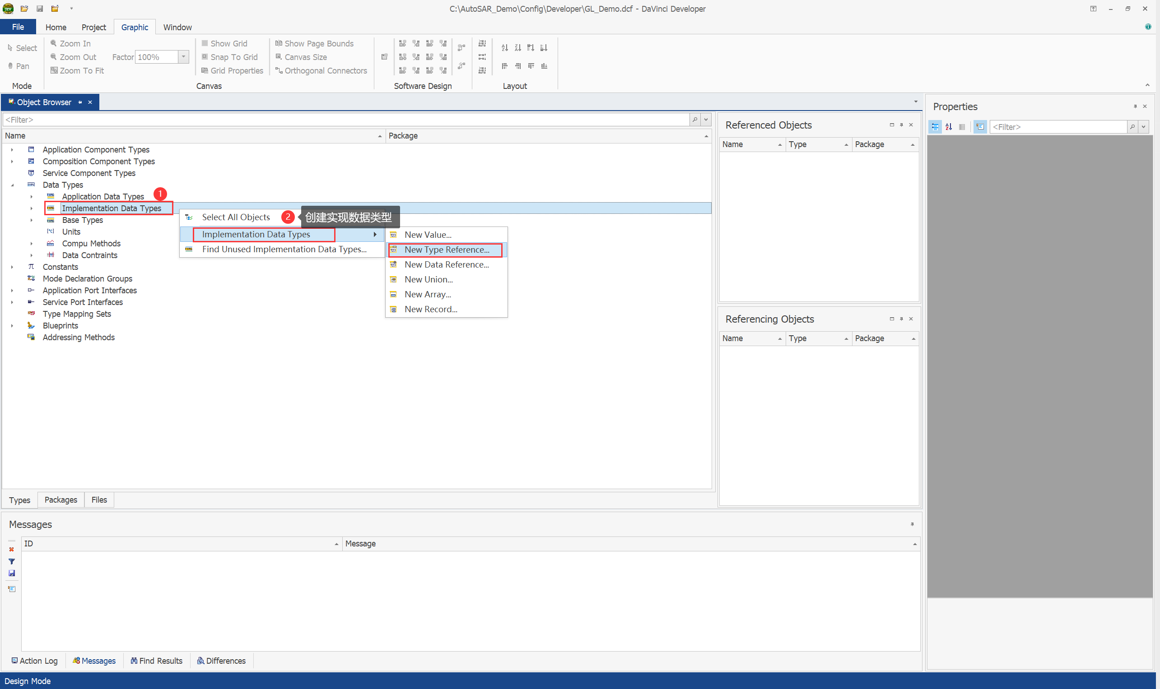
Task: Open the zoom Factor dropdown
Action: (183, 57)
